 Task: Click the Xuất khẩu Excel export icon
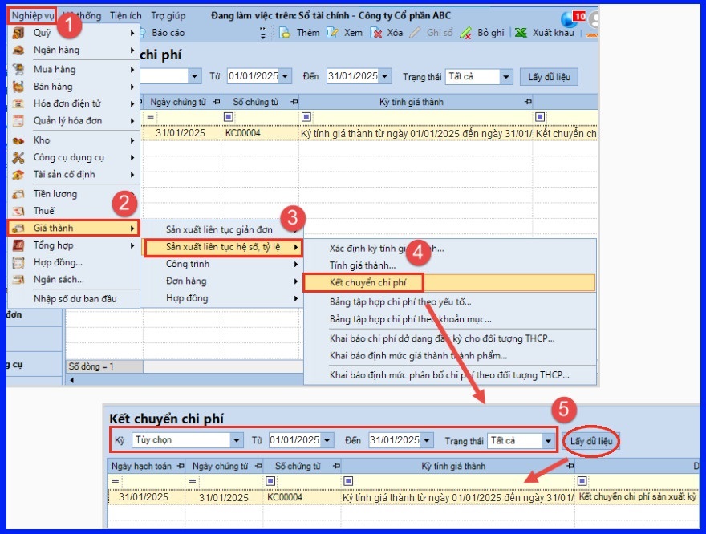click(x=521, y=33)
